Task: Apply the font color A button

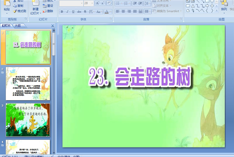Action: coord(106,11)
